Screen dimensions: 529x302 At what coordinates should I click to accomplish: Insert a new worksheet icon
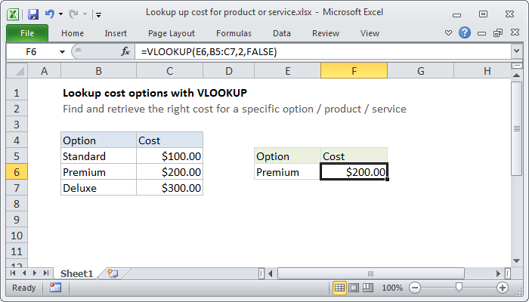(x=113, y=273)
